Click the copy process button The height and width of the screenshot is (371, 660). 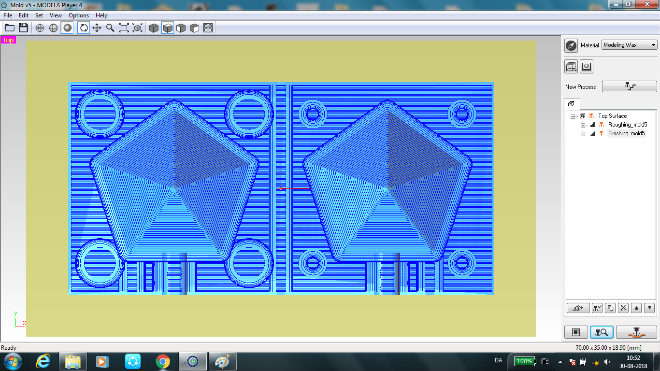pyautogui.click(x=610, y=308)
